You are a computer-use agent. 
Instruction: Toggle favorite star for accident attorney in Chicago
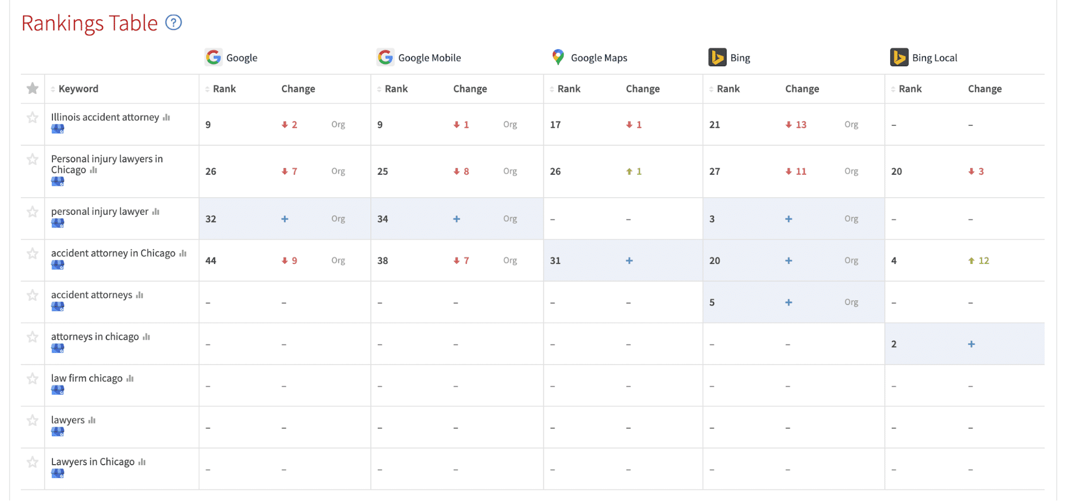[x=33, y=253]
